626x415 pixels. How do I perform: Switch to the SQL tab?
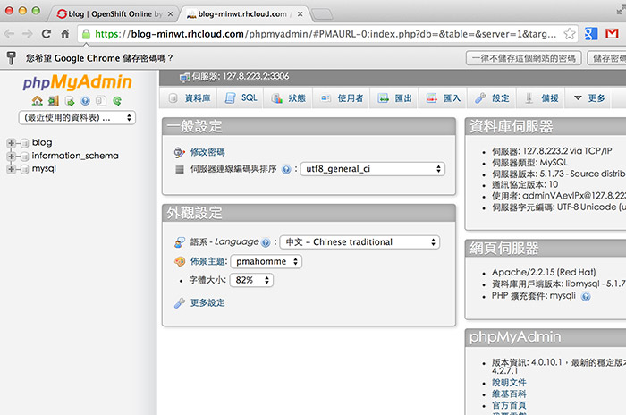coord(241,97)
